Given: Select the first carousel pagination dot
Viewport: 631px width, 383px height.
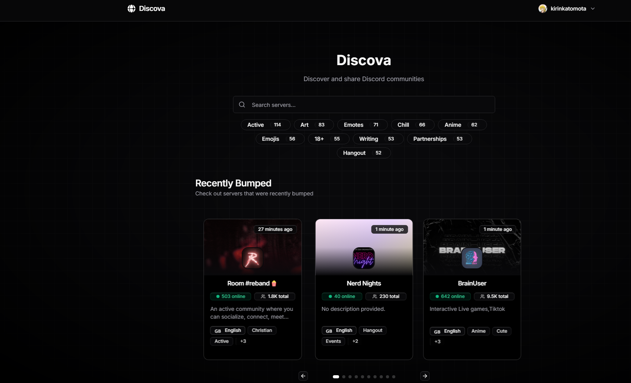Looking at the screenshot, I should [336, 377].
